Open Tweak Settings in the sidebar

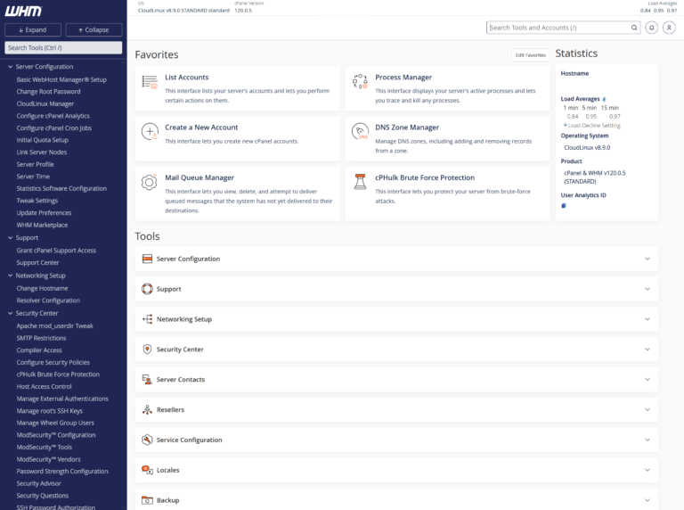tap(37, 201)
